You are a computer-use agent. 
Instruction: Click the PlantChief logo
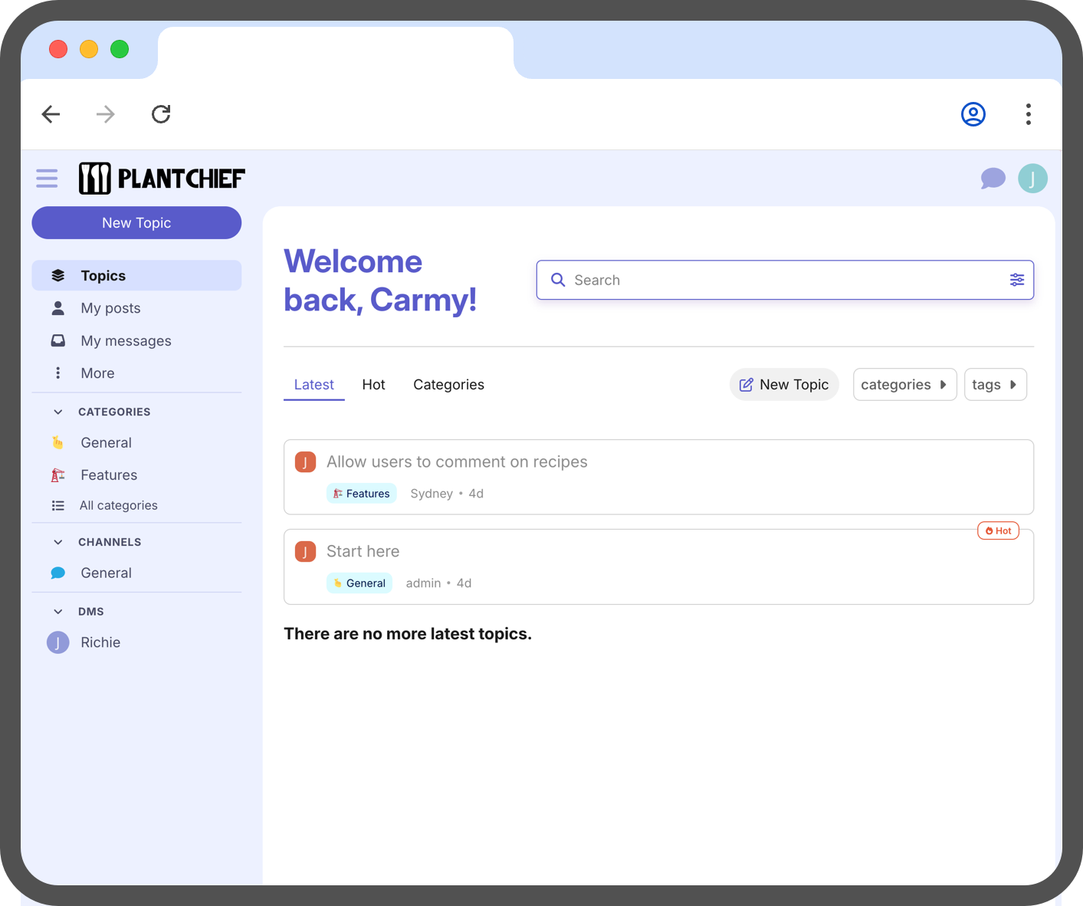click(x=162, y=179)
